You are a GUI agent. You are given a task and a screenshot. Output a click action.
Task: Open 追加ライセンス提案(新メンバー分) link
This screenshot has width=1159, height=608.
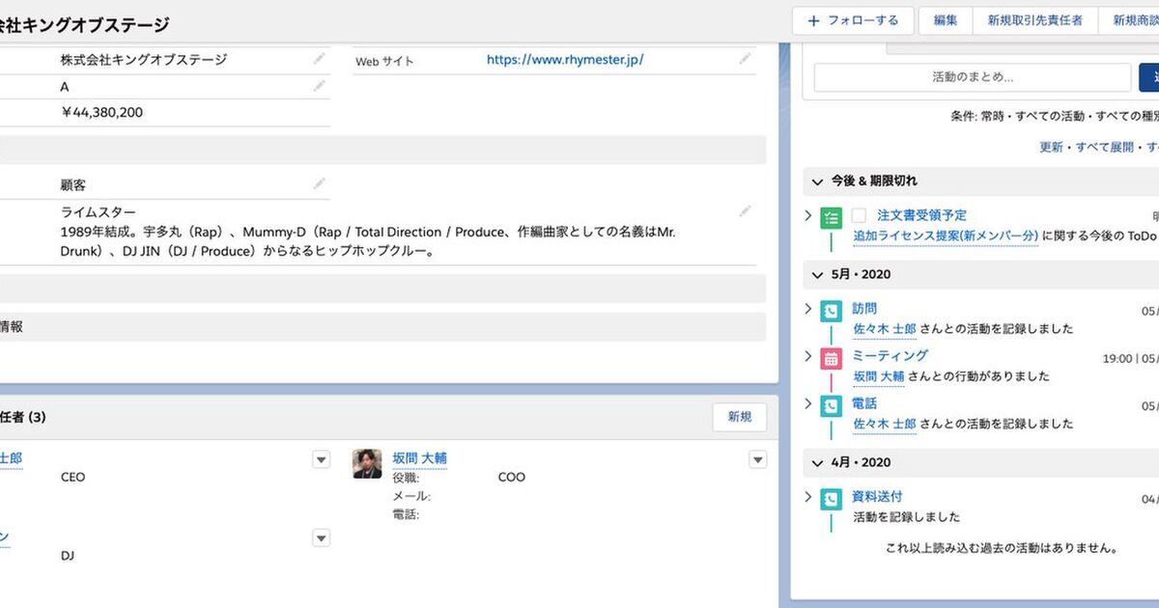(946, 235)
